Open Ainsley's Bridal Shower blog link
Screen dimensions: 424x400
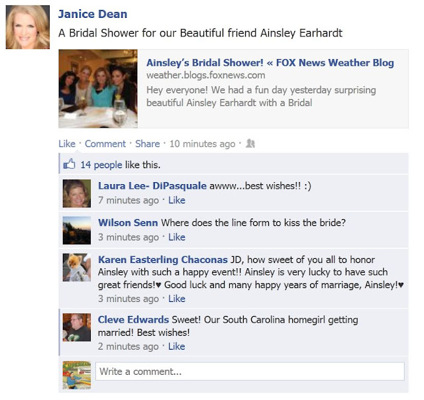tap(270, 63)
